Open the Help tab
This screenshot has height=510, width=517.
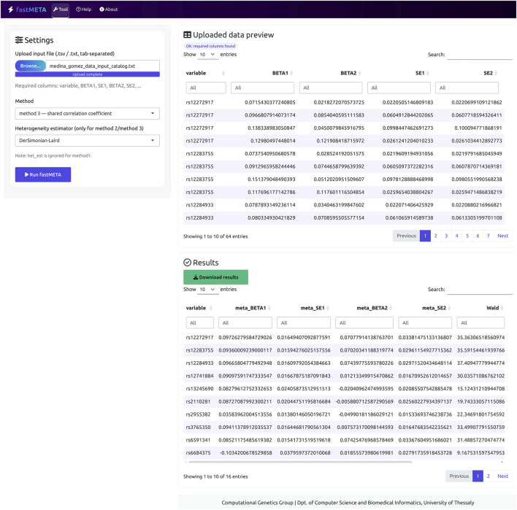84,9
